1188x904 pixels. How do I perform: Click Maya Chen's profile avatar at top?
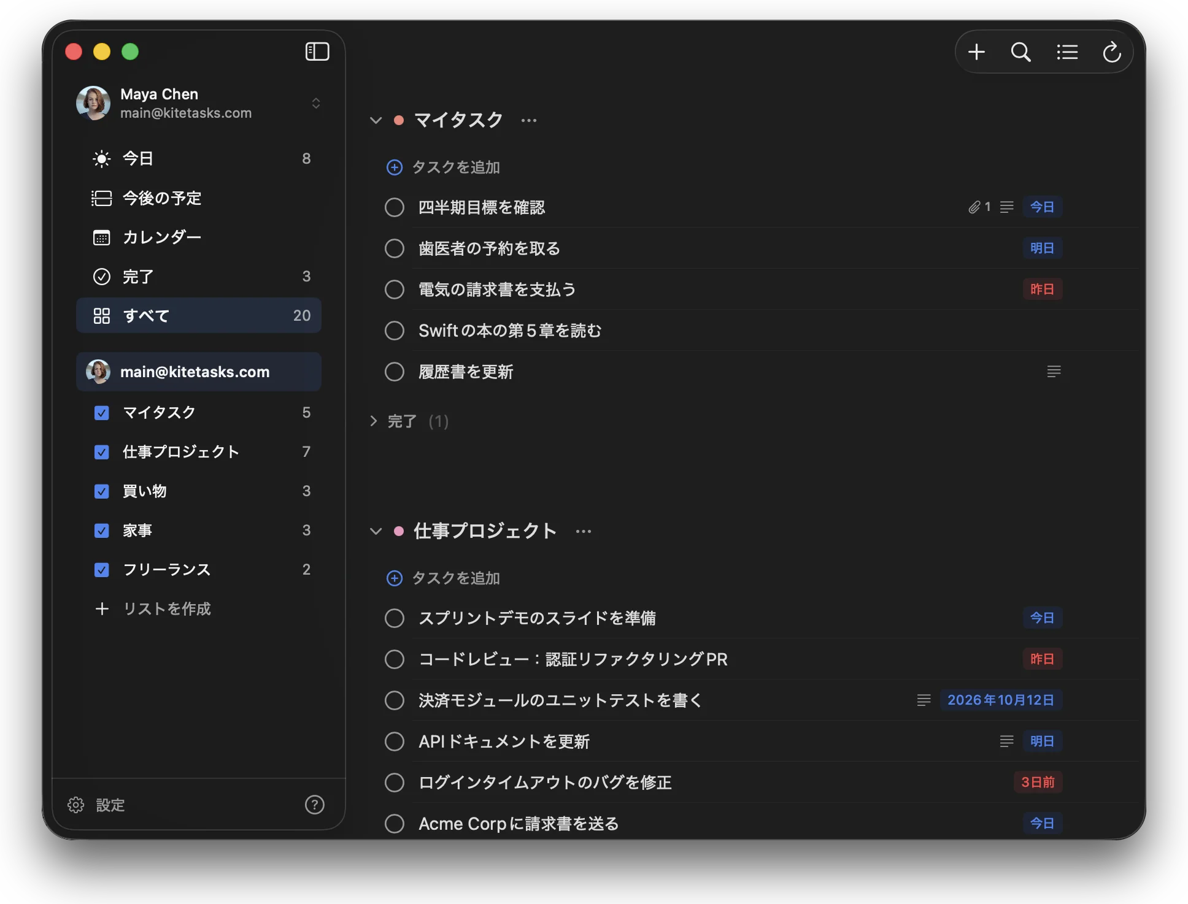click(93, 103)
